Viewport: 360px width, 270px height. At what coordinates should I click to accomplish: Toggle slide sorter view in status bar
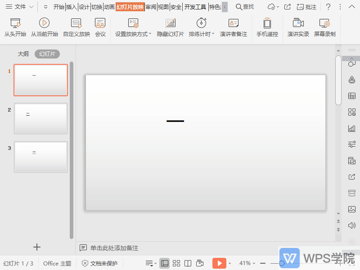click(x=176, y=263)
